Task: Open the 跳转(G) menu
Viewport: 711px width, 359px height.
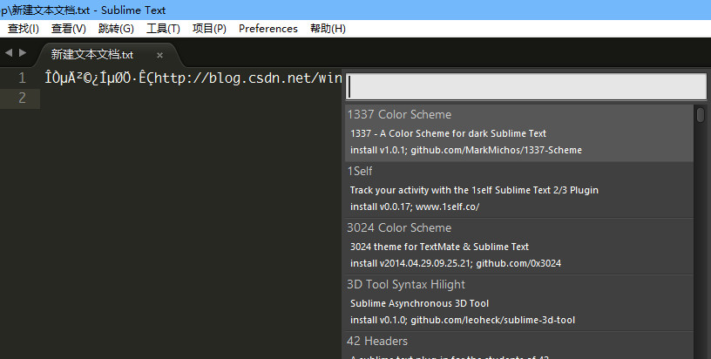Action: point(116,29)
